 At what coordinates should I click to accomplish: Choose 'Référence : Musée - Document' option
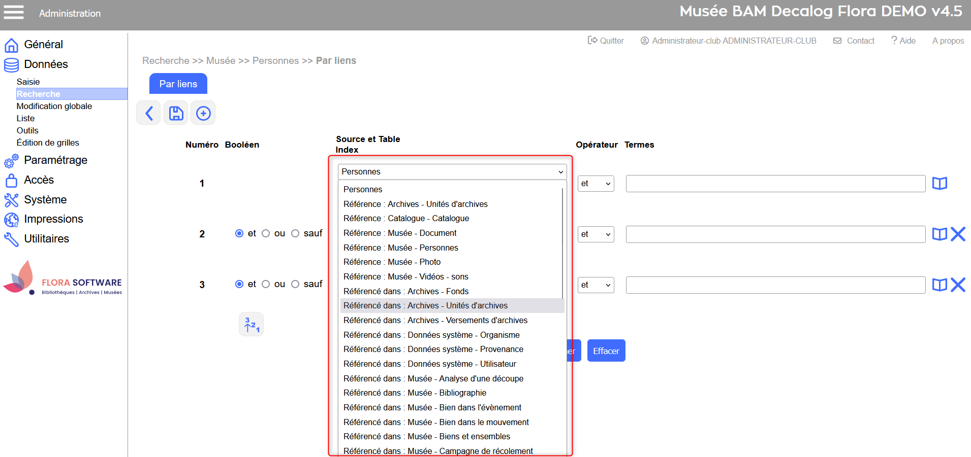451,233
